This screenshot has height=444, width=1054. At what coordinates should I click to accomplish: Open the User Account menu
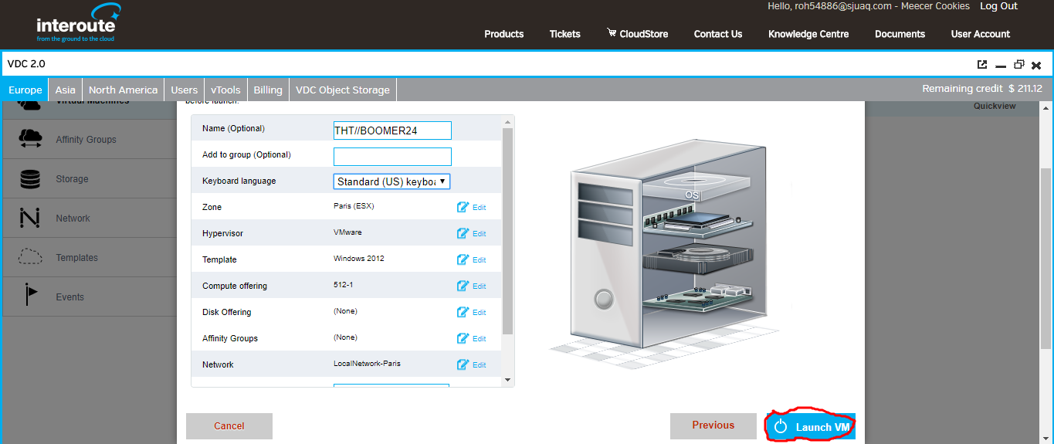981,34
